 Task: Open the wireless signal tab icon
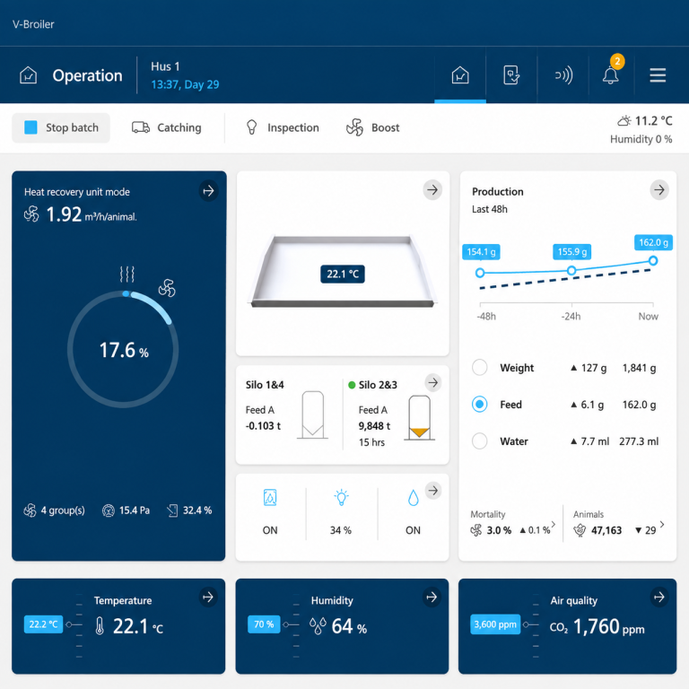(x=563, y=75)
